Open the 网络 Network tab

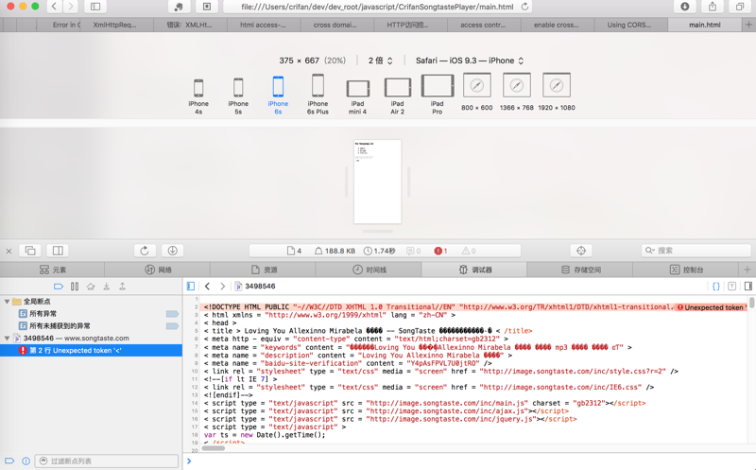coord(158,270)
